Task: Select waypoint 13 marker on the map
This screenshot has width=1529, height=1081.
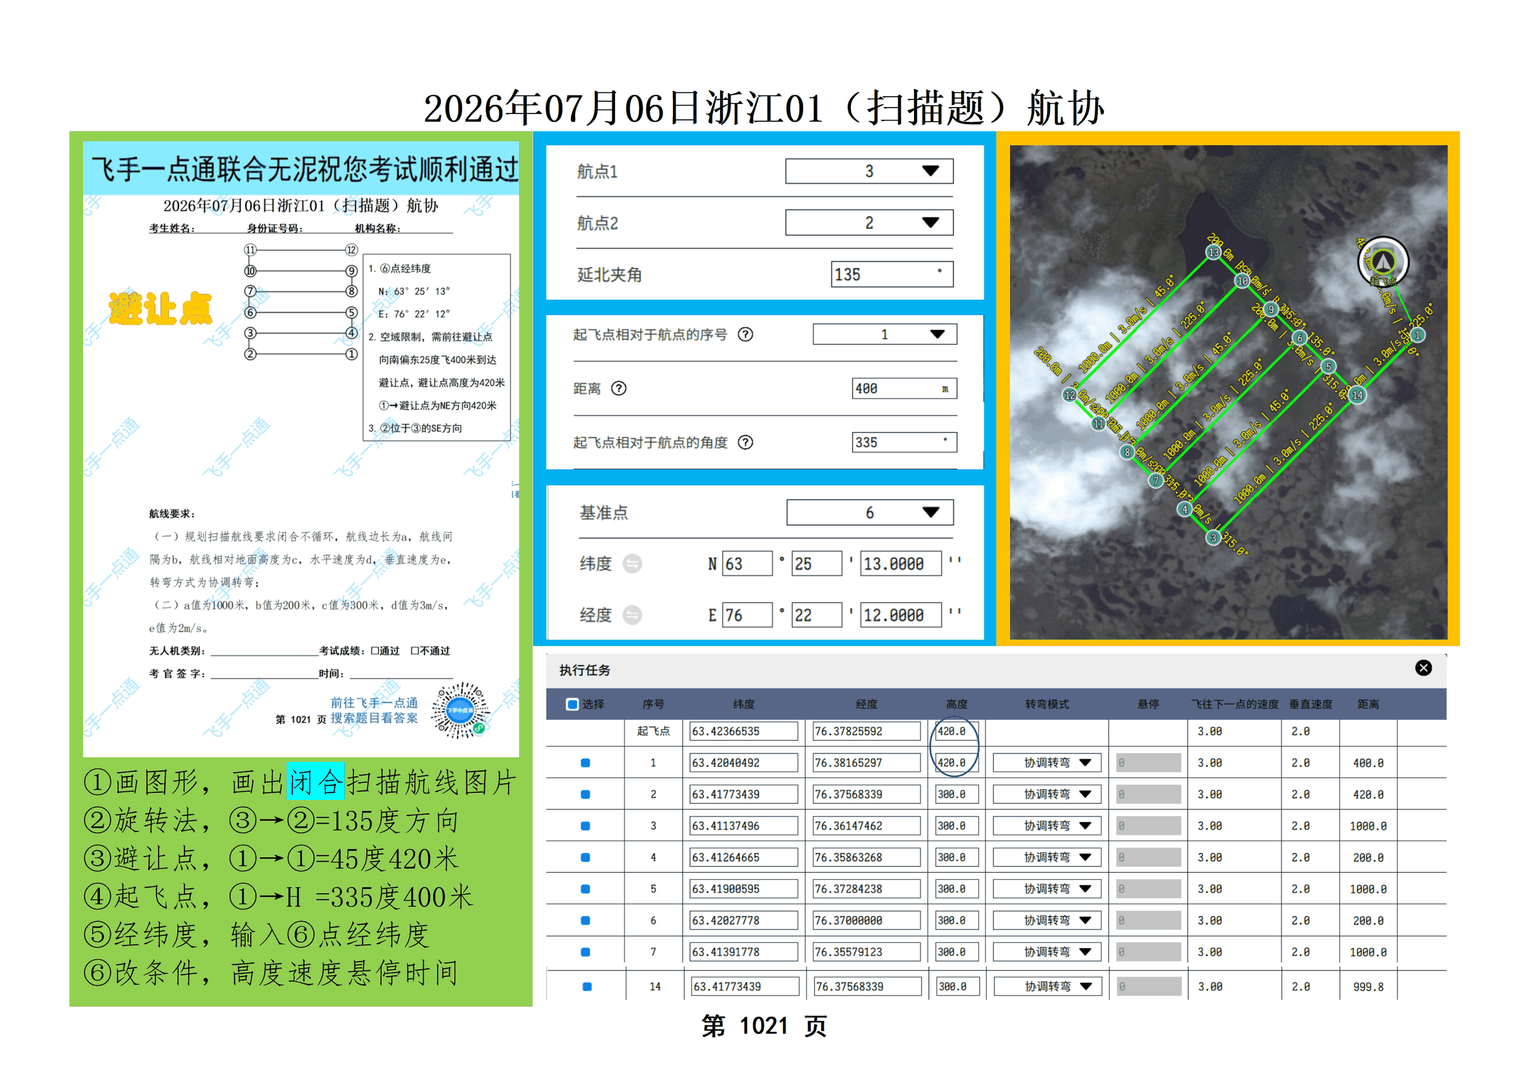Action: tap(1214, 253)
